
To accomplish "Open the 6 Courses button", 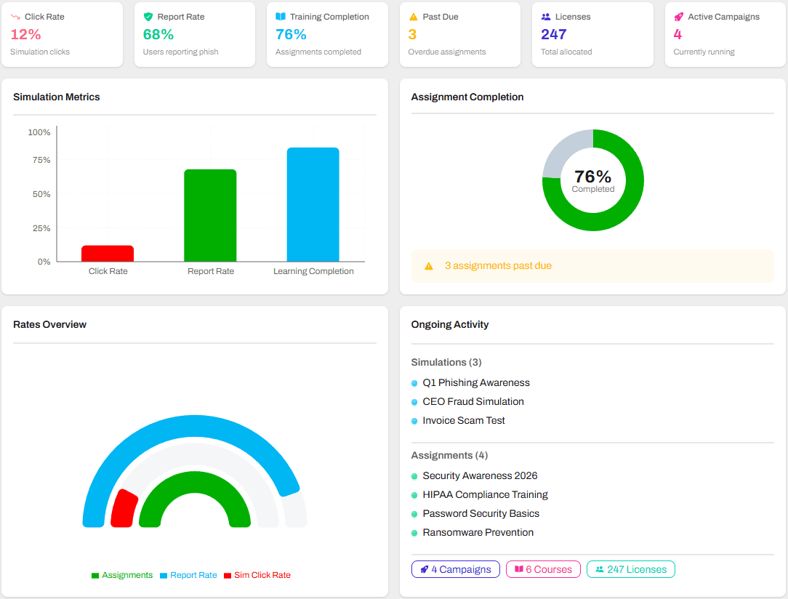I will pos(543,569).
